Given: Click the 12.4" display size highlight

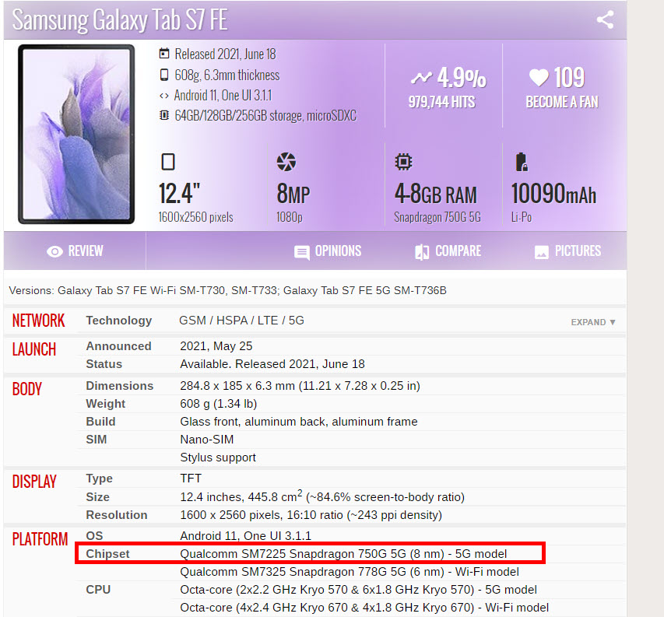Looking at the screenshot, I should pyautogui.click(x=180, y=194).
